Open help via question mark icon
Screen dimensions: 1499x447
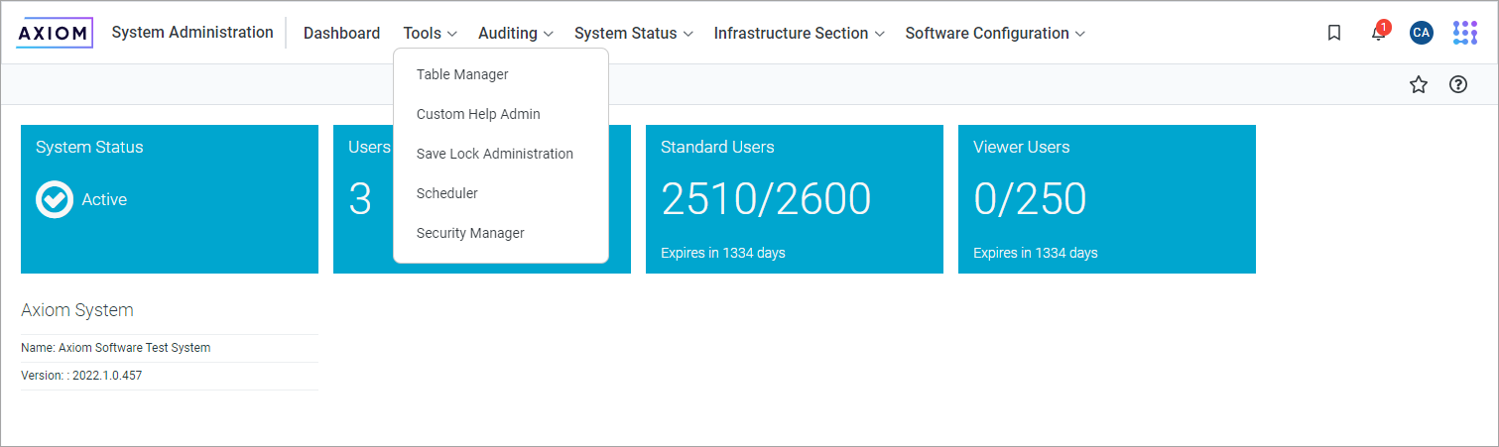[1458, 84]
